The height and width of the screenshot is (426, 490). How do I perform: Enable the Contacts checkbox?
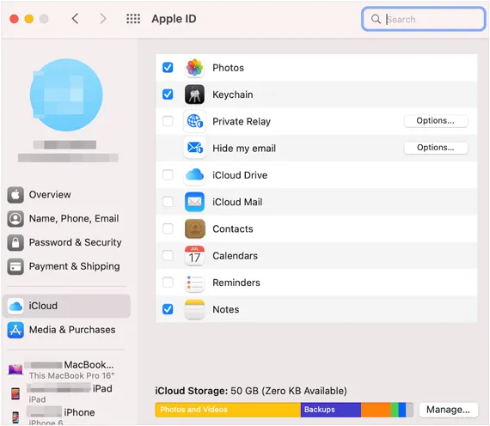168,228
